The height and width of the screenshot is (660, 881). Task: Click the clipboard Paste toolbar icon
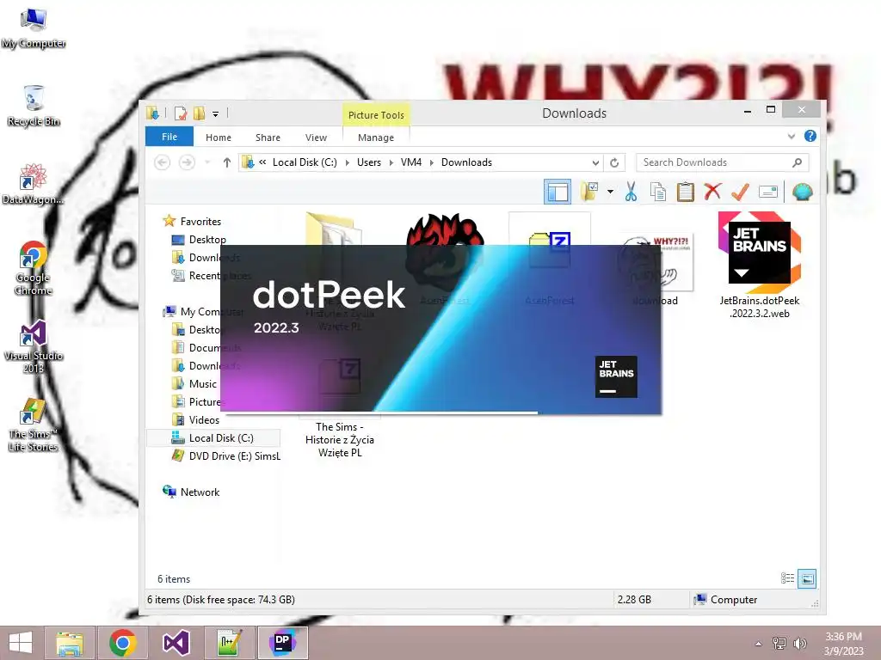[x=685, y=192]
